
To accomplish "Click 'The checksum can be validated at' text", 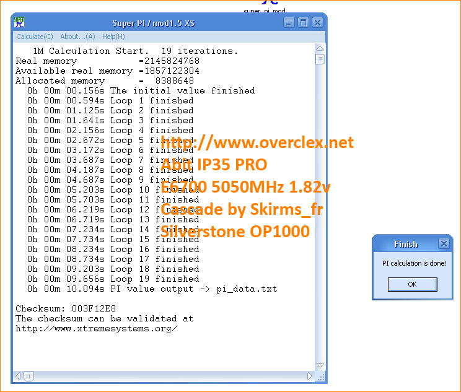I will click(x=105, y=319).
